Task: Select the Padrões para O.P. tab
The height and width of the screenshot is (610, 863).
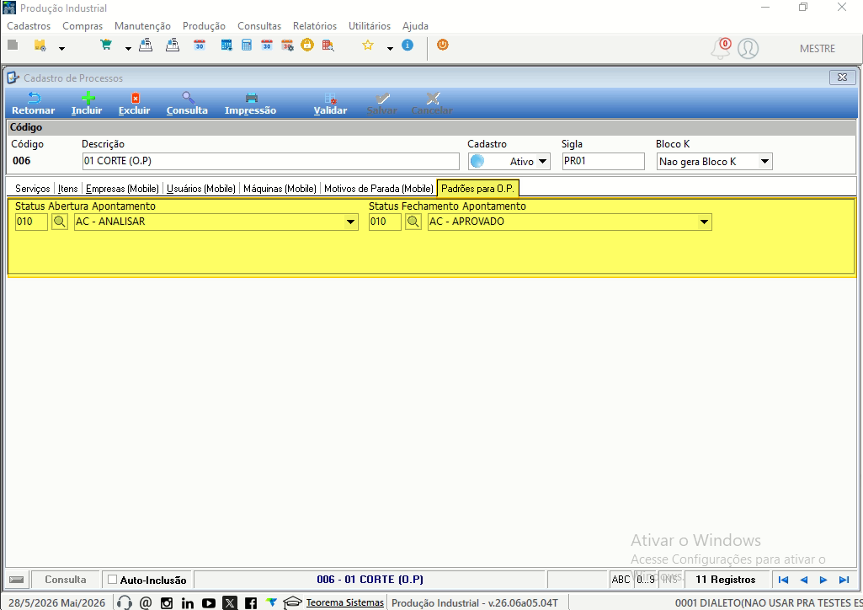Action: [477, 188]
